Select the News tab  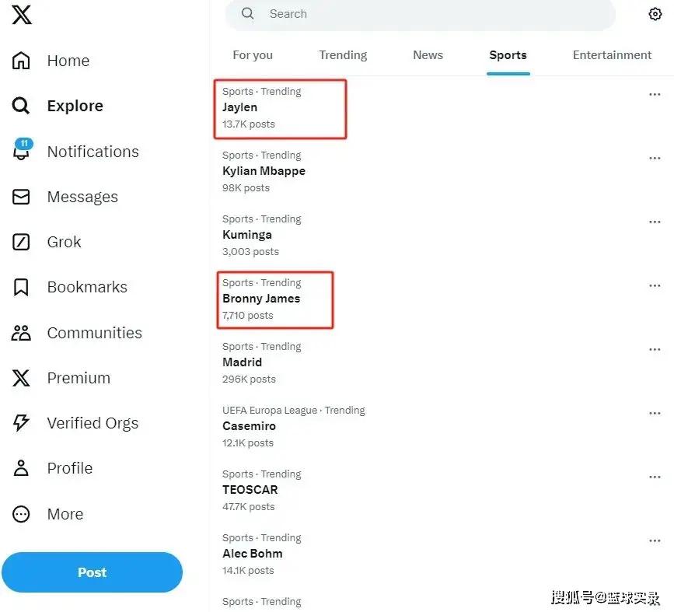[428, 55]
